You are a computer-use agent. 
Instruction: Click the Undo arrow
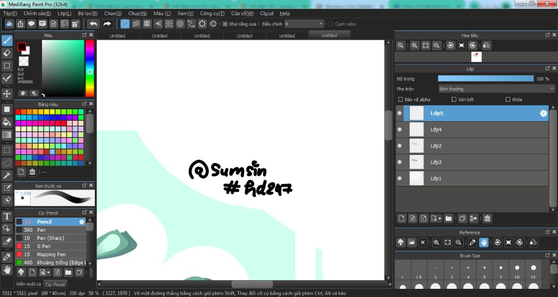93,24
